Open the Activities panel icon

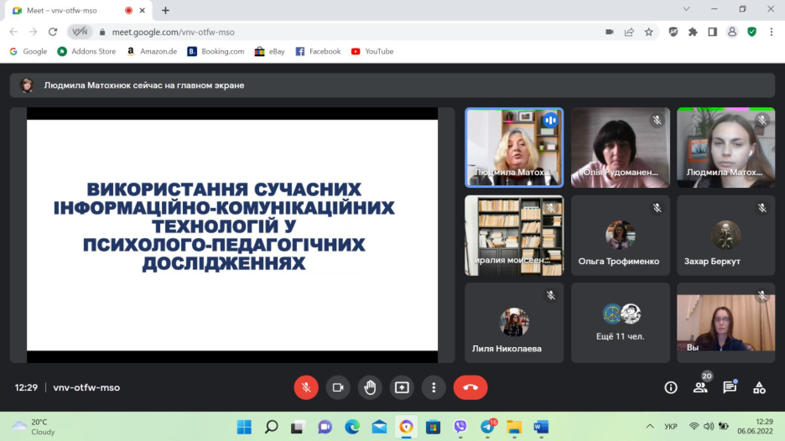[x=759, y=388]
